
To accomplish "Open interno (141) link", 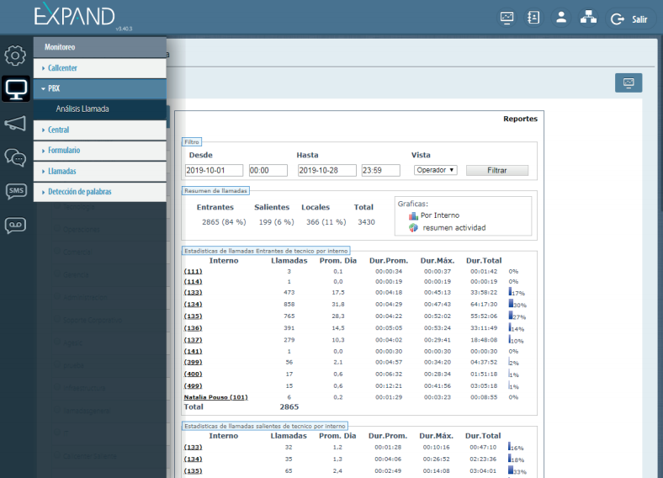I will 193,352.
